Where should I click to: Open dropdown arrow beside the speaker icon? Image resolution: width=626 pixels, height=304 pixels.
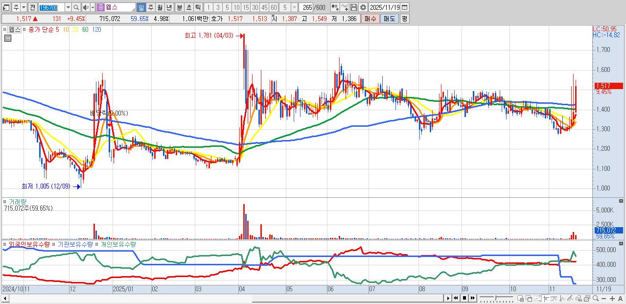[x=93, y=7]
